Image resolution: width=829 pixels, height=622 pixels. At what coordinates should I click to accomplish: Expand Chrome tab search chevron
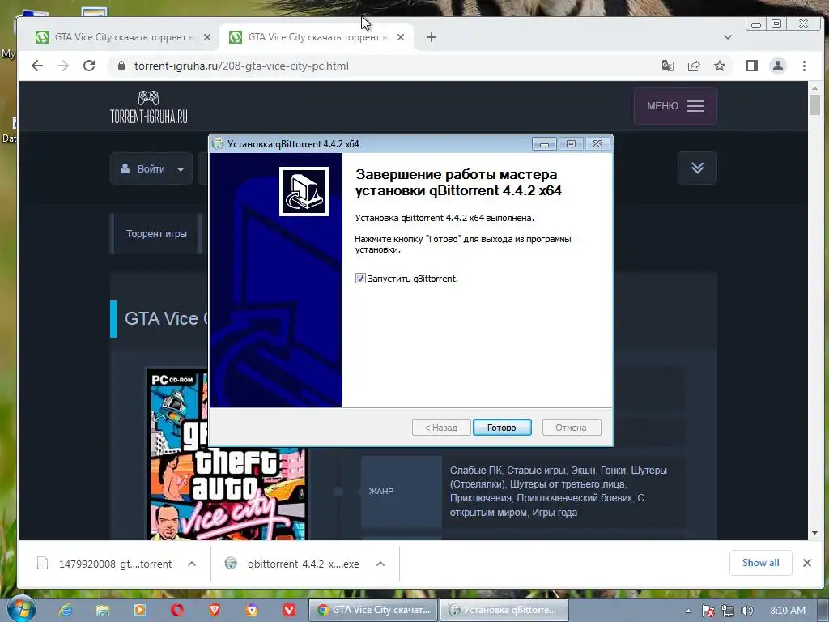[x=728, y=37]
